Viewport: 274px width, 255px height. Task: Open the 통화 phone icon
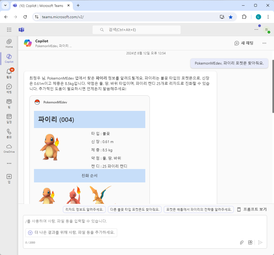9,134
